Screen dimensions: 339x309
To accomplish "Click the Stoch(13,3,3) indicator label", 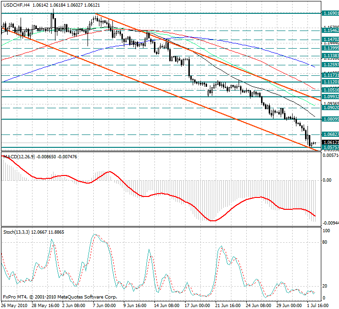I will pos(17,232).
